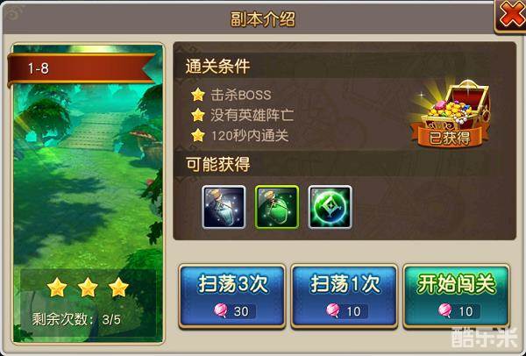Select the third gold rating star
Image resolution: width=526 pixels, height=356 pixels.
coord(118,288)
